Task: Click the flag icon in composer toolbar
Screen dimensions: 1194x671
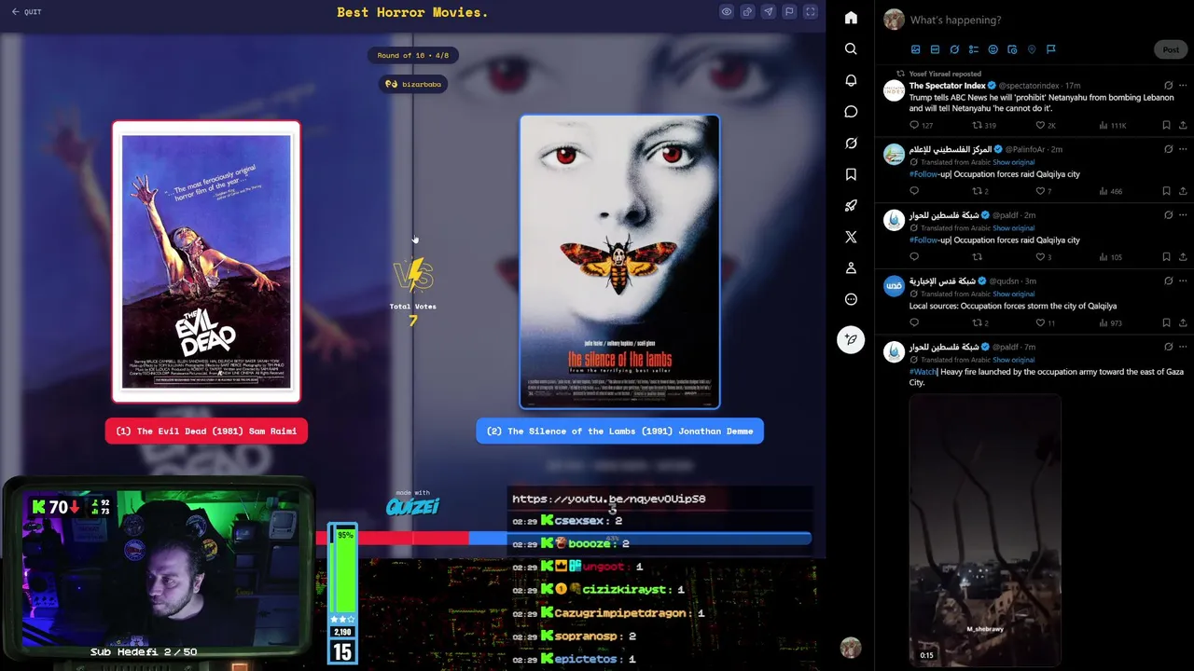Action: pyautogui.click(x=1050, y=49)
